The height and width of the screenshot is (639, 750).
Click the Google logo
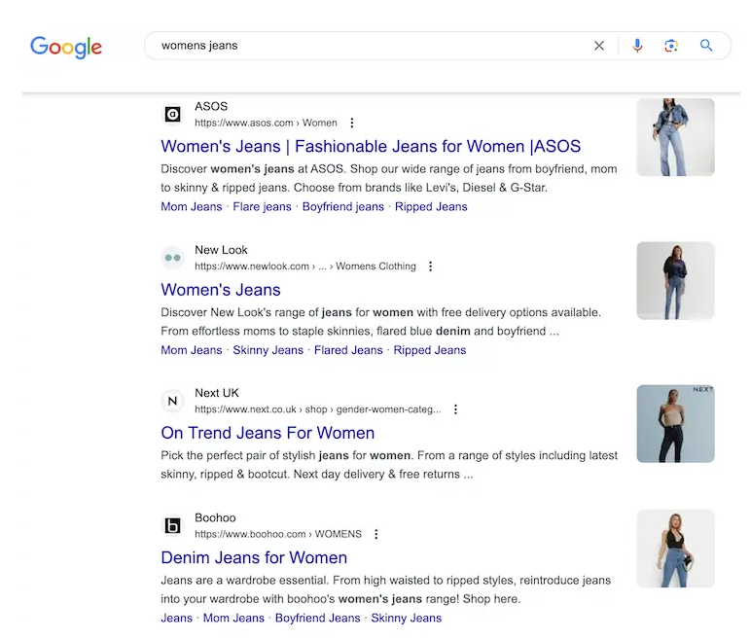point(66,47)
